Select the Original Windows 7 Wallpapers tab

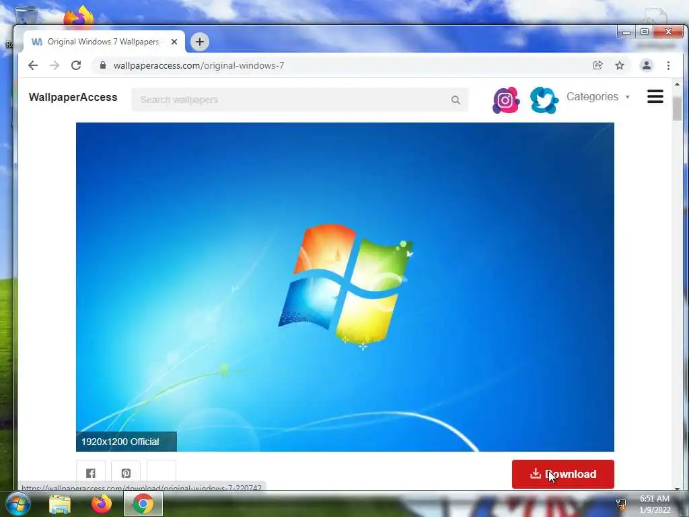[x=104, y=42]
